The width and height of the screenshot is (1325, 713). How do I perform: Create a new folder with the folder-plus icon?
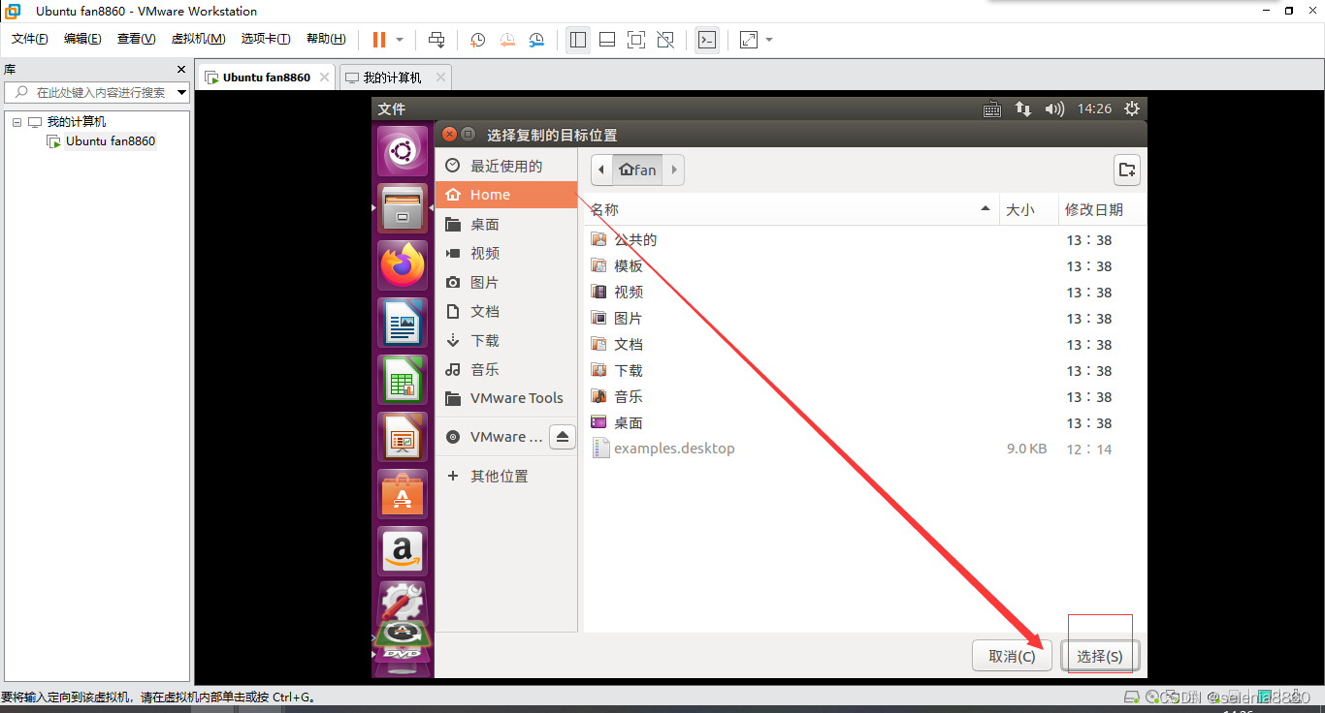click(1126, 170)
